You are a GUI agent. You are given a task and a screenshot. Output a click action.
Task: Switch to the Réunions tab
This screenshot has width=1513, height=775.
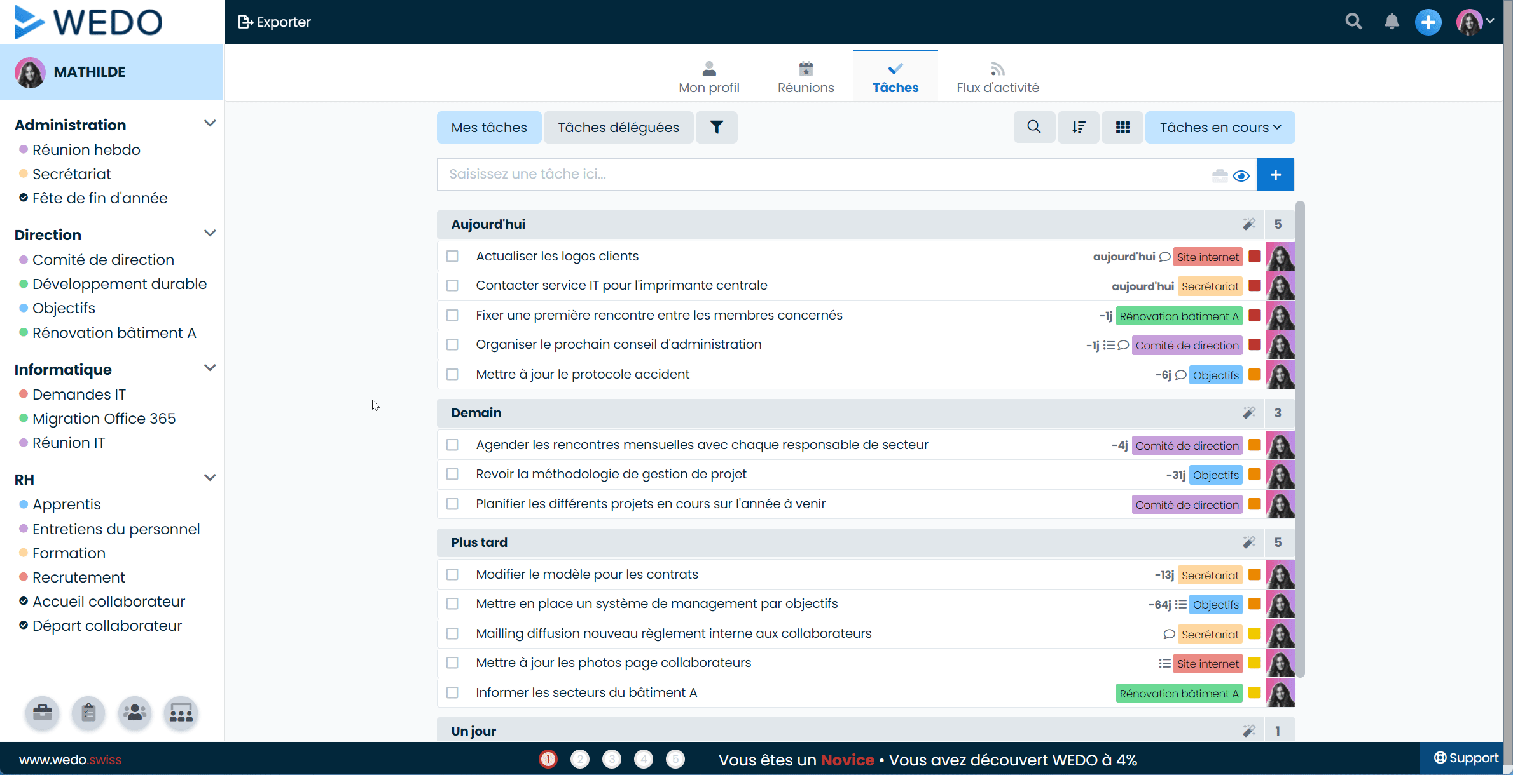pyautogui.click(x=805, y=77)
